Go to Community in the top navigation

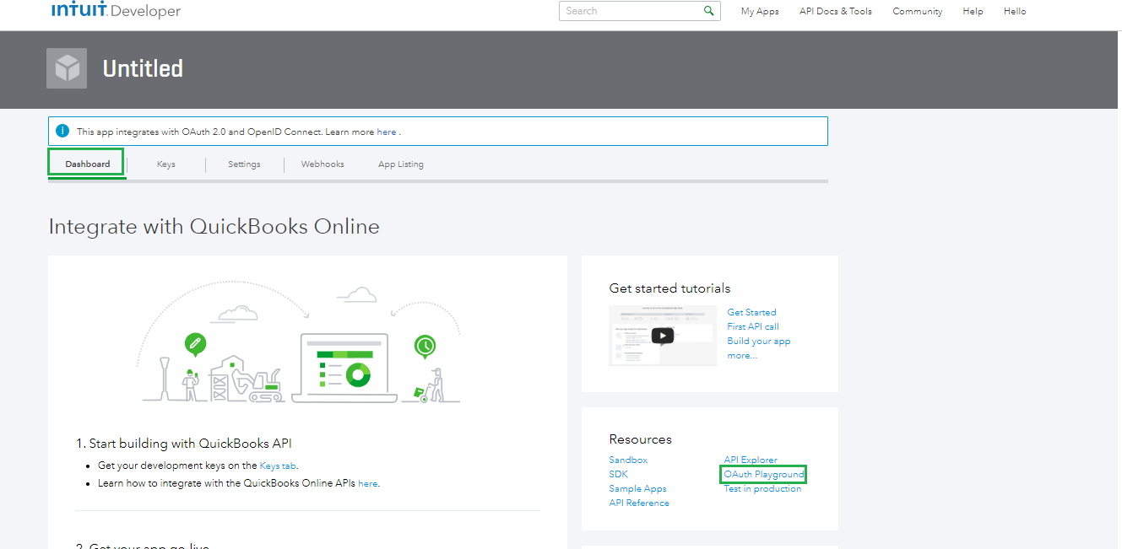click(918, 12)
